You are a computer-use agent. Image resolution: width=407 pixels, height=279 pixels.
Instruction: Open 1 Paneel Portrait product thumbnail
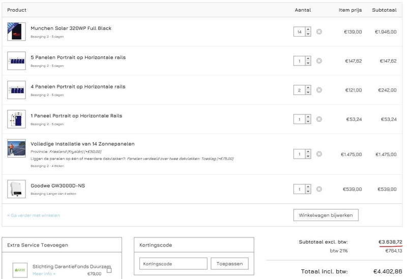tap(16, 119)
